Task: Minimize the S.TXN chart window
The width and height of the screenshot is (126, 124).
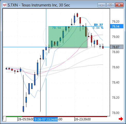Action: pos(102,5)
